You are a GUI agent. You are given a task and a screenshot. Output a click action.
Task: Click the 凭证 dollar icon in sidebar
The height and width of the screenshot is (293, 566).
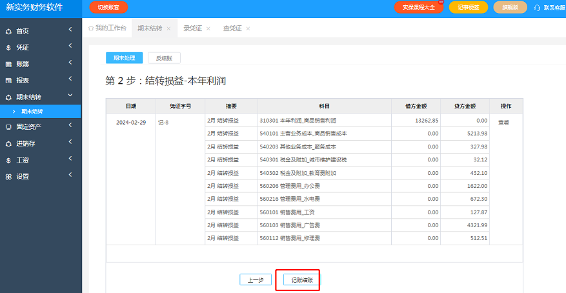click(x=8, y=48)
